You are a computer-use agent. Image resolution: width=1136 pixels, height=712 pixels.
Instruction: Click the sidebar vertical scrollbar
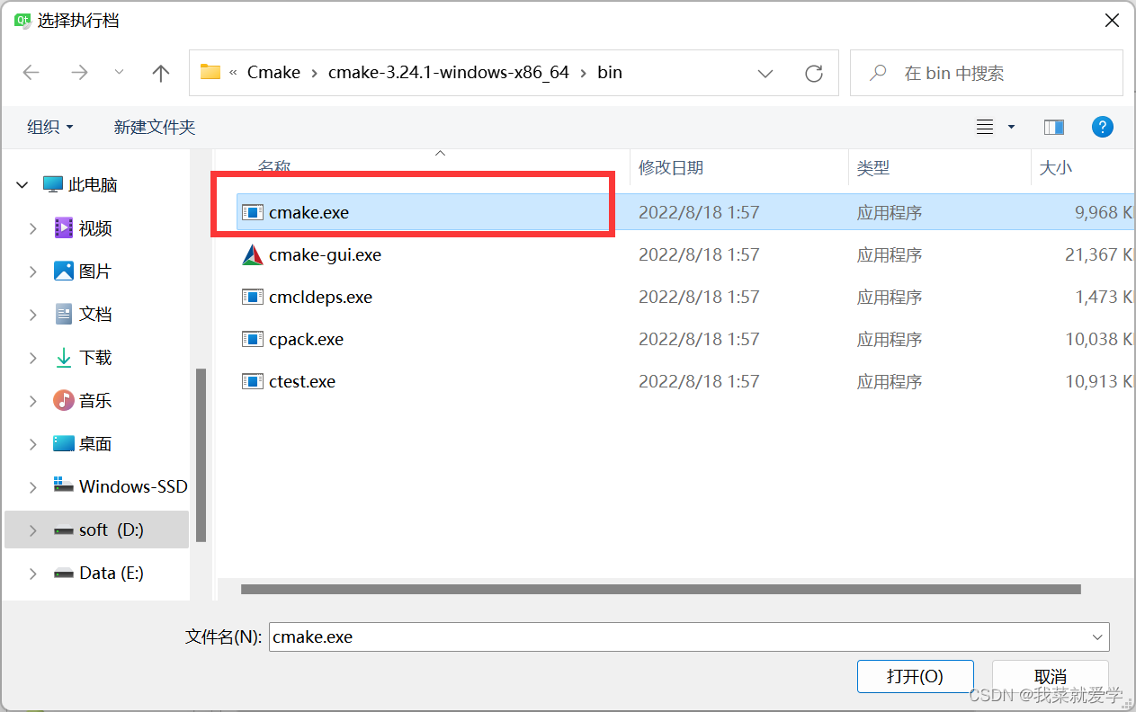[x=201, y=455]
